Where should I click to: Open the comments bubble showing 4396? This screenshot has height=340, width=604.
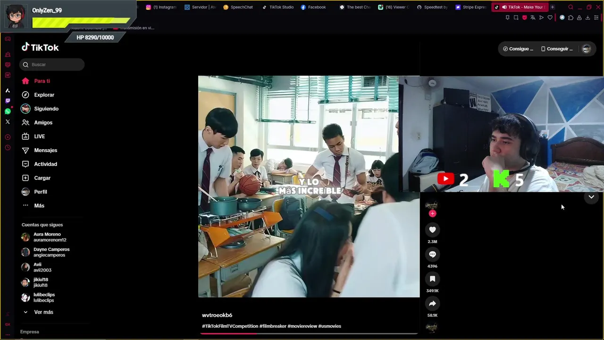[x=432, y=254]
